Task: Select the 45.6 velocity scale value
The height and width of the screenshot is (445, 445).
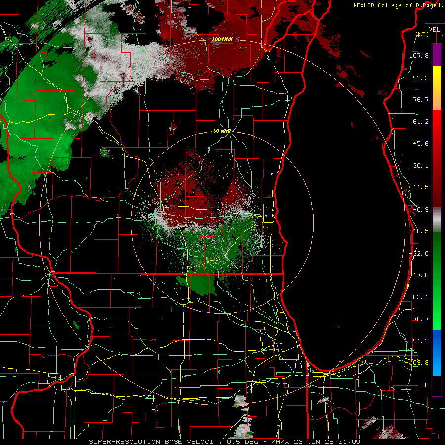Action: (x=421, y=143)
